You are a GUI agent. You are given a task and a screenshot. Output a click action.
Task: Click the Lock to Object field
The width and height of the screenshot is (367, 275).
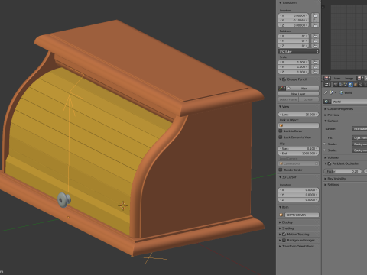(298, 125)
